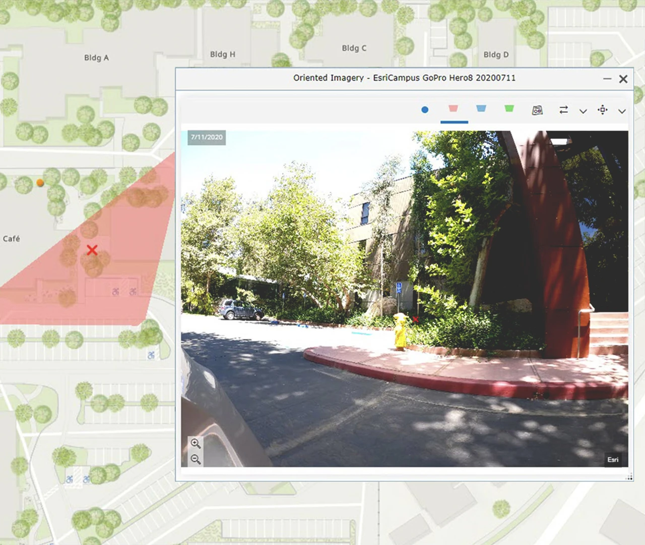Screen dimensions: 645x545
Task: Zoom in on the oriented image
Action: pos(196,444)
